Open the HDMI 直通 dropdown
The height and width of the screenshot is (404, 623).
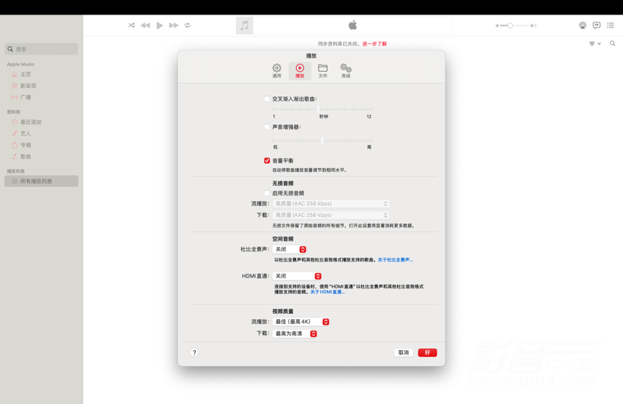(297, 276)
